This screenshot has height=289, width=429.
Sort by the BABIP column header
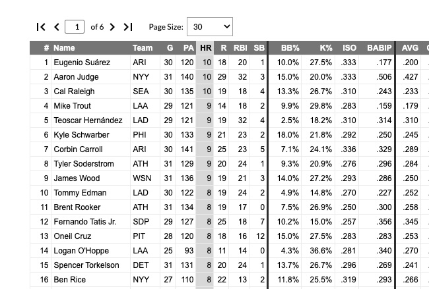[x=379, y=48]
